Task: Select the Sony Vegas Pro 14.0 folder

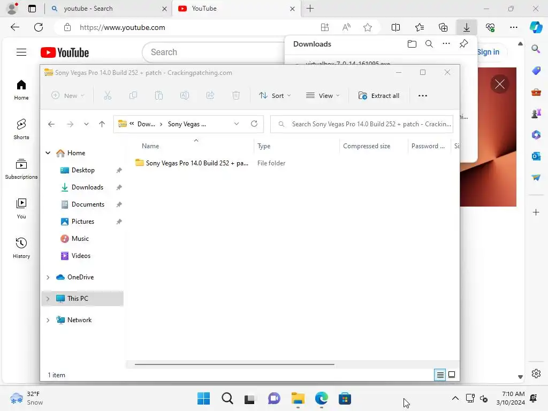Action: pos(197,163)
